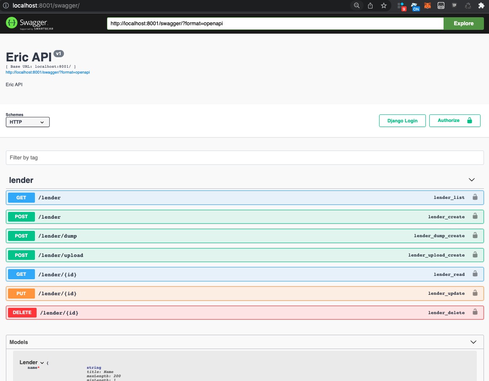
Task: Click the lock icon on lender_dump_create row
Action: point(475,235)
